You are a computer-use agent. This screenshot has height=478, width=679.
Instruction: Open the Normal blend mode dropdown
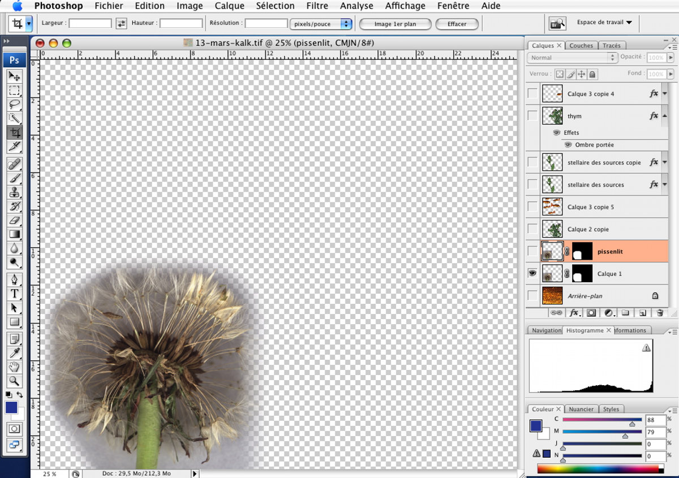(x=572, y=58)
